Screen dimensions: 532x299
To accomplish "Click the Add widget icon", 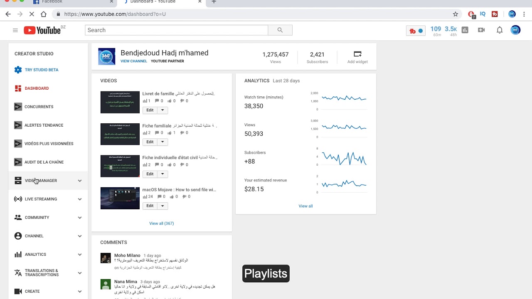I will click(357, 54).
